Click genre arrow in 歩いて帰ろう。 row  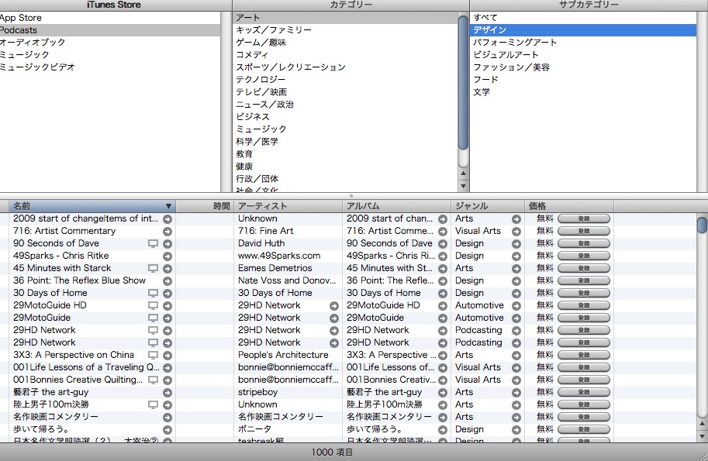point(516,430)
